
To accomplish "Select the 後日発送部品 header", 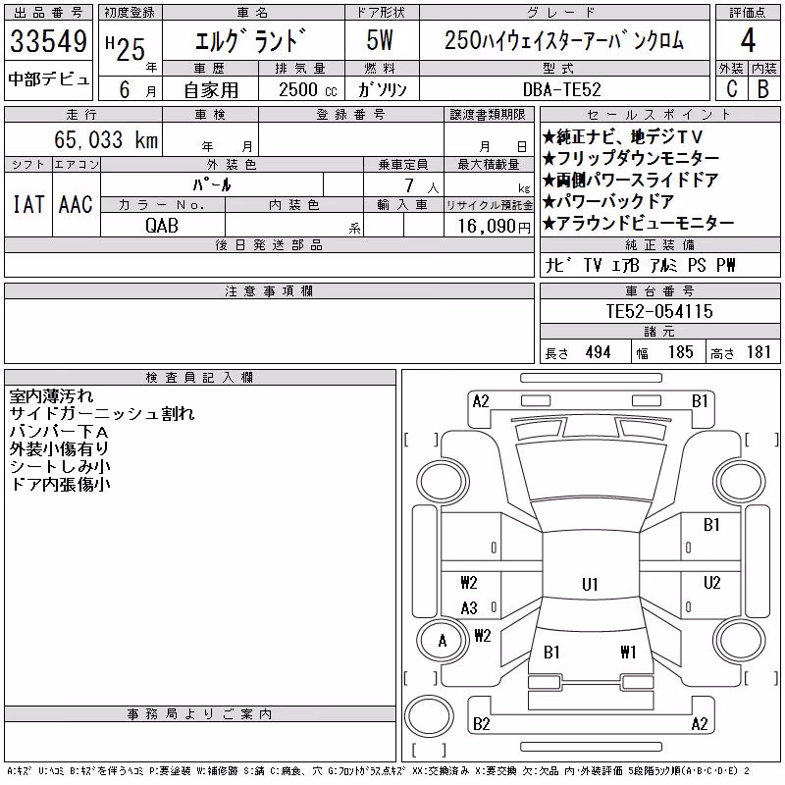I will click(269, 244).
